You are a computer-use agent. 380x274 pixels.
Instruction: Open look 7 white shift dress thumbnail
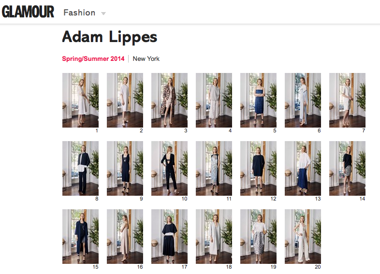coord(347,101)
